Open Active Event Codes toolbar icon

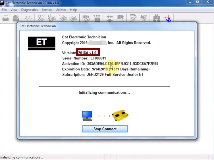(x=63, y=18)
